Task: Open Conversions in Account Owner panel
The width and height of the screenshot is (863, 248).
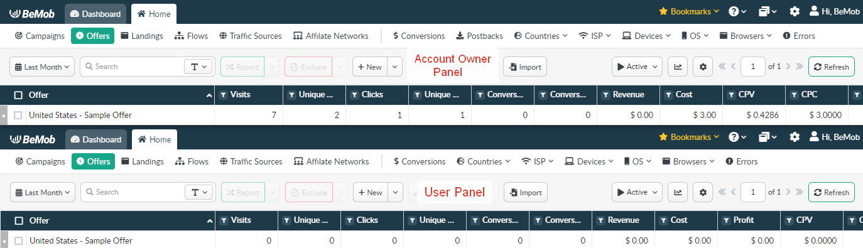Action: tap(419, 36)
